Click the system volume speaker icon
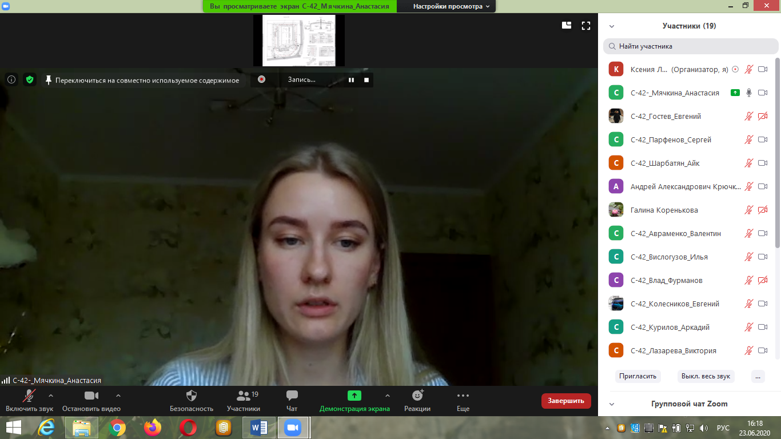Screen dimensions: 781x439 704,428
